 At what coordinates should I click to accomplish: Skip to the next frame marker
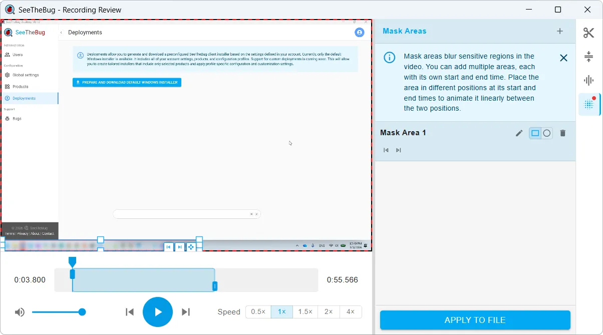[x=186, y=312]
